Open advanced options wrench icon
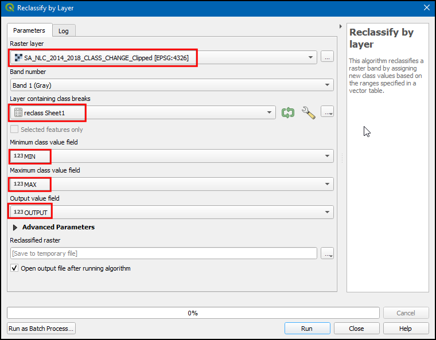436x340 pixels. (x=308, y=113)
